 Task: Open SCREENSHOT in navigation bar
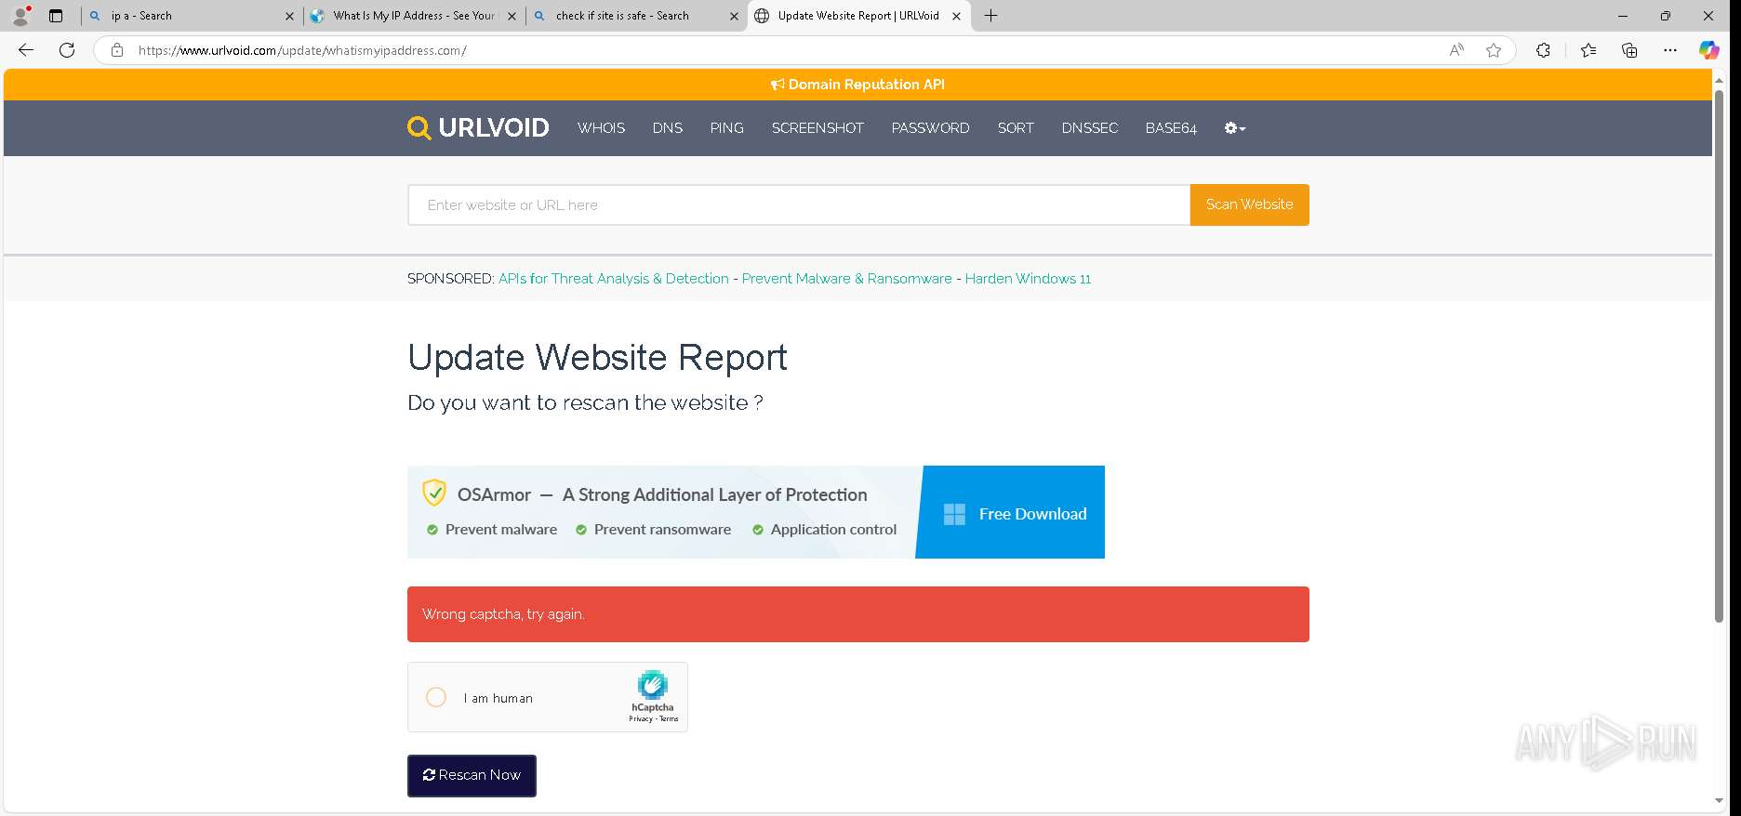[817, 128]
